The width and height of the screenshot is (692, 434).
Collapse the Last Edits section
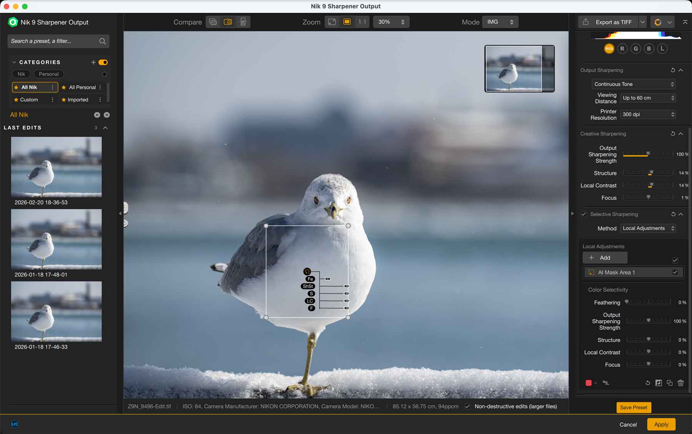(105, 128)
